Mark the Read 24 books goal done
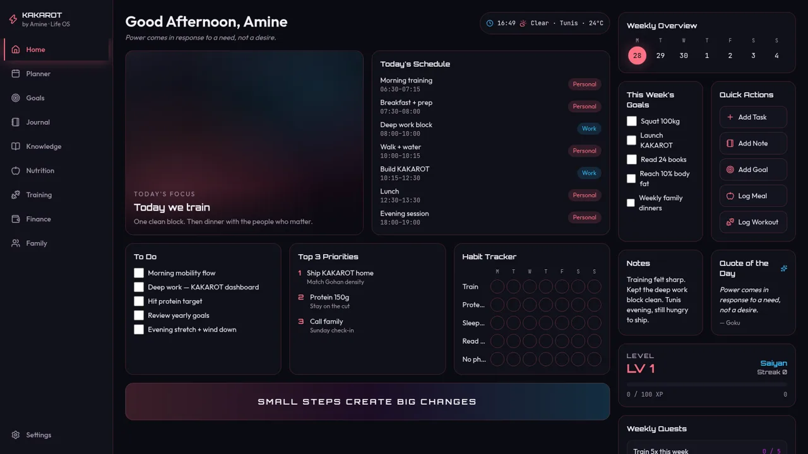 click(x=632, y=160)
